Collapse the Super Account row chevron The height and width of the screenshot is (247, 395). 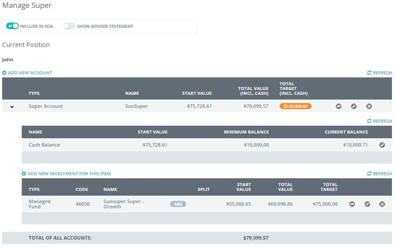(x=12, y=107)
